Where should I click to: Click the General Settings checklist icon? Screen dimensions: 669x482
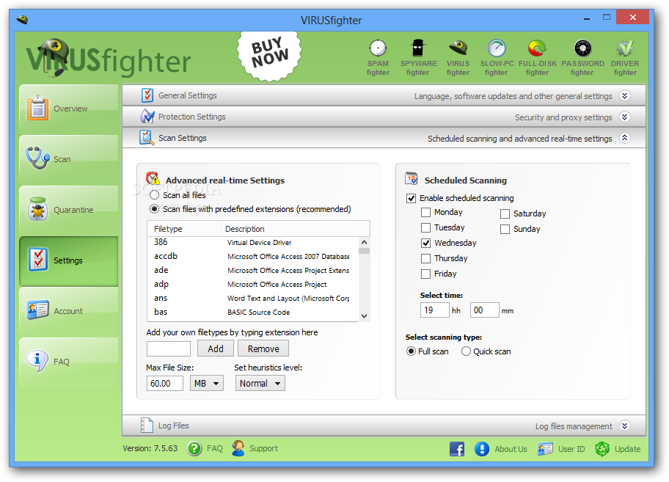(147, 95)
